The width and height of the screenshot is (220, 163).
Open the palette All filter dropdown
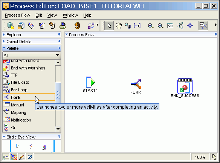32,55
